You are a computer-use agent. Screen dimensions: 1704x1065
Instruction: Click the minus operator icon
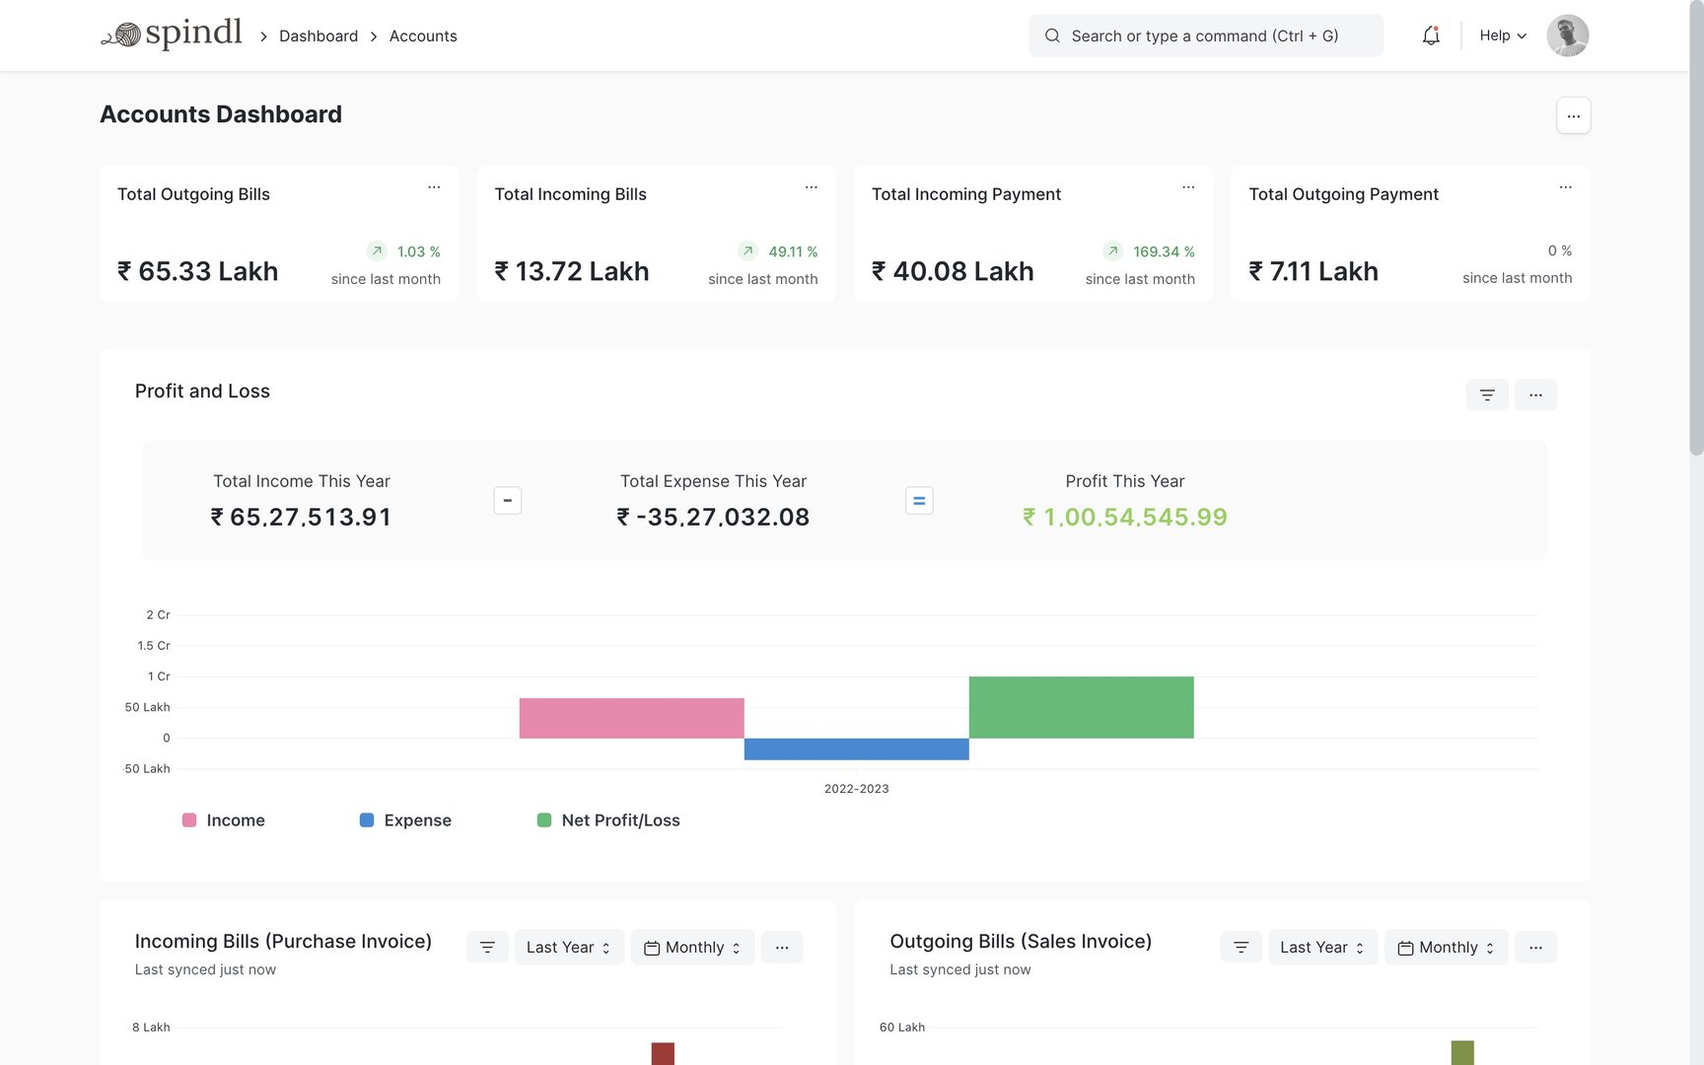[x=507, y=500]
